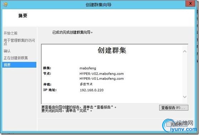Click node HYPER-V02.mabofeng.com
Viewport: 199px width, 135px height.
[102, 74]
